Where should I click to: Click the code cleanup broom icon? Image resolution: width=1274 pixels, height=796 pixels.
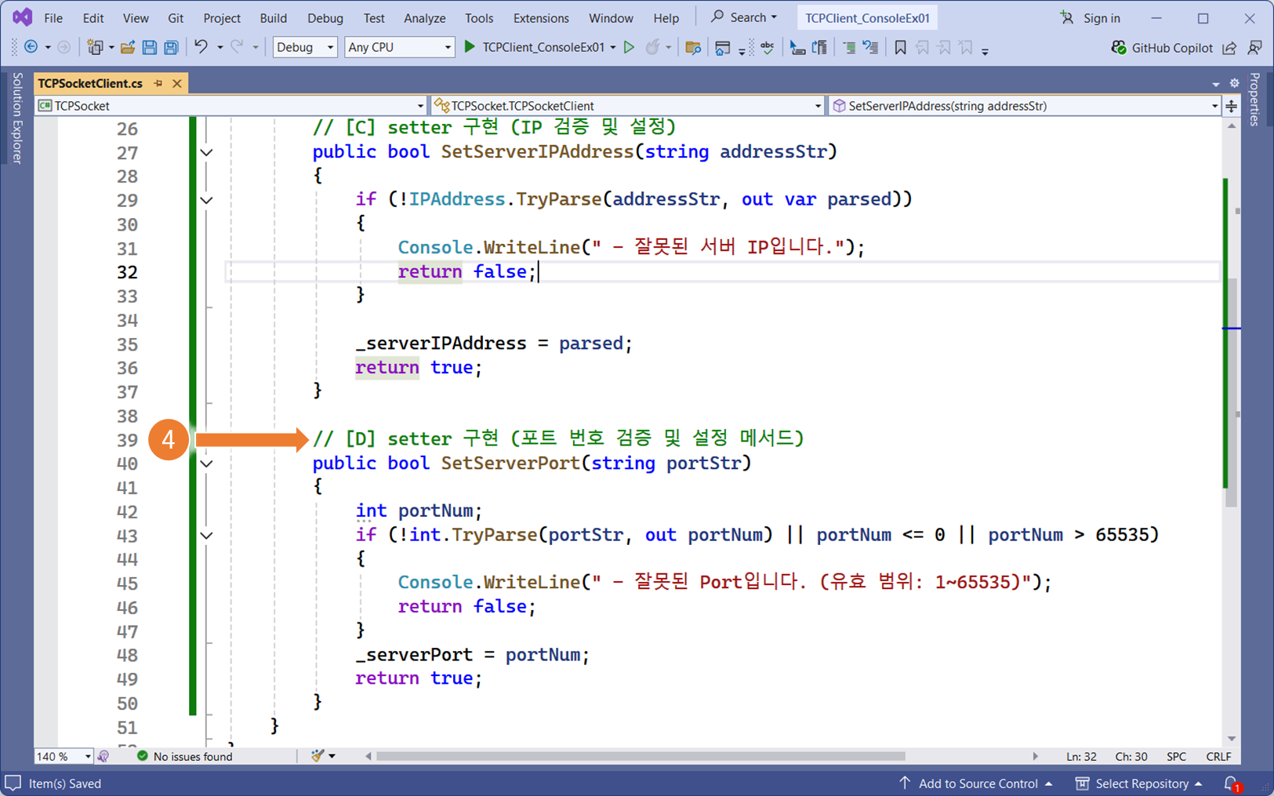[x=318, y=756]
